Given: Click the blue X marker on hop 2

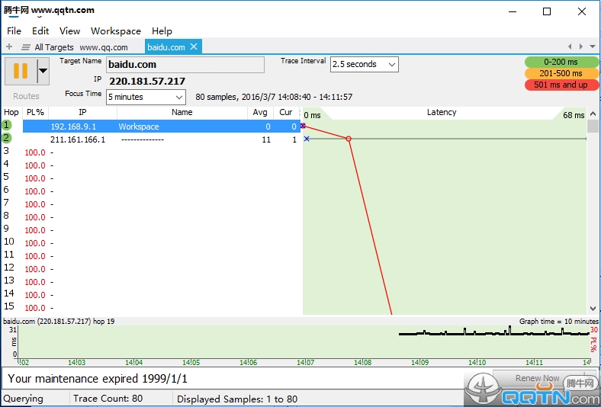Looking at the screenshot, I should click(x=307, y=139).
